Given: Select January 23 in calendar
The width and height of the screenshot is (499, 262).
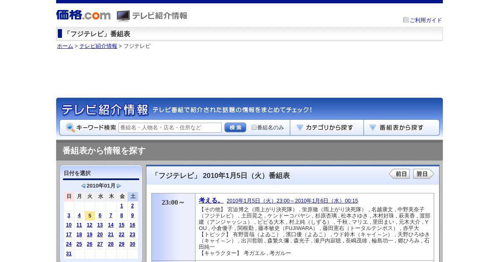Looking at the screenshot, I should click(x=133, y=235).
